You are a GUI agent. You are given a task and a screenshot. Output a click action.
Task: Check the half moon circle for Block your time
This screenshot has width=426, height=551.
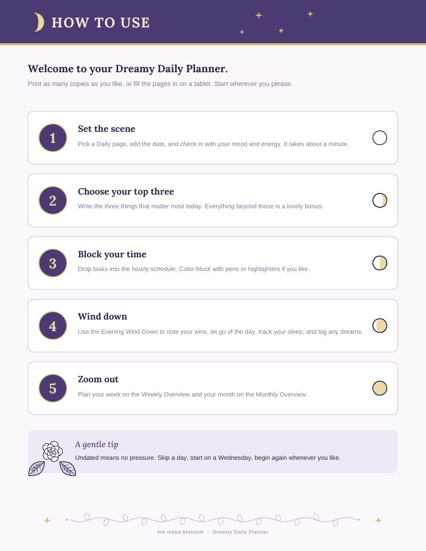(380, 263)
